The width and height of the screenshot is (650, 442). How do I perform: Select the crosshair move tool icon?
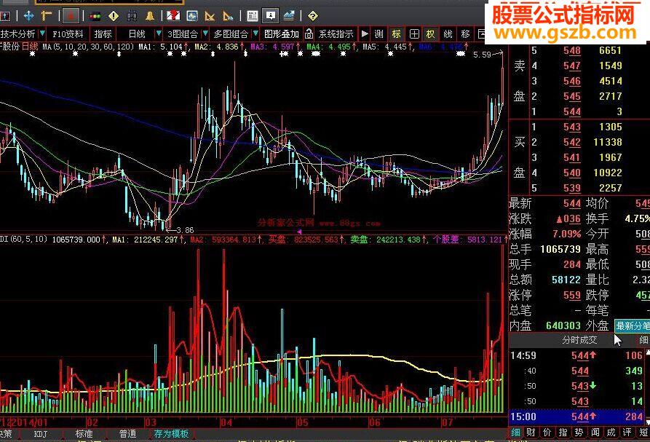(x=29, y=15)
